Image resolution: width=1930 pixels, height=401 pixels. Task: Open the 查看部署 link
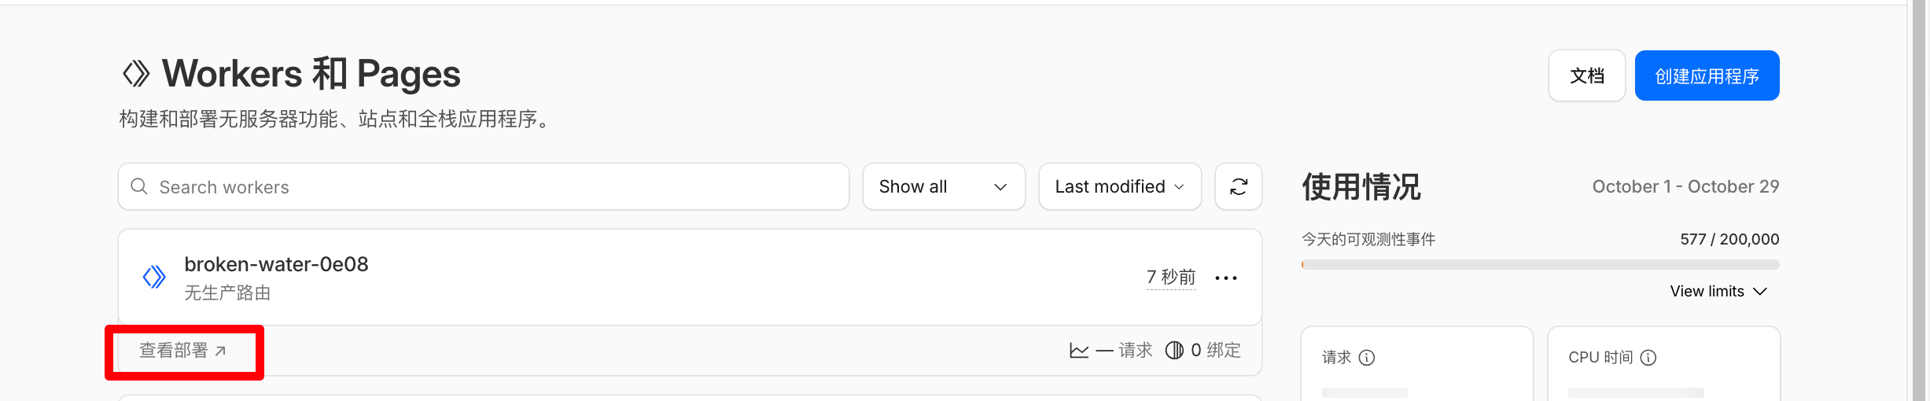(x=182, y=351)
